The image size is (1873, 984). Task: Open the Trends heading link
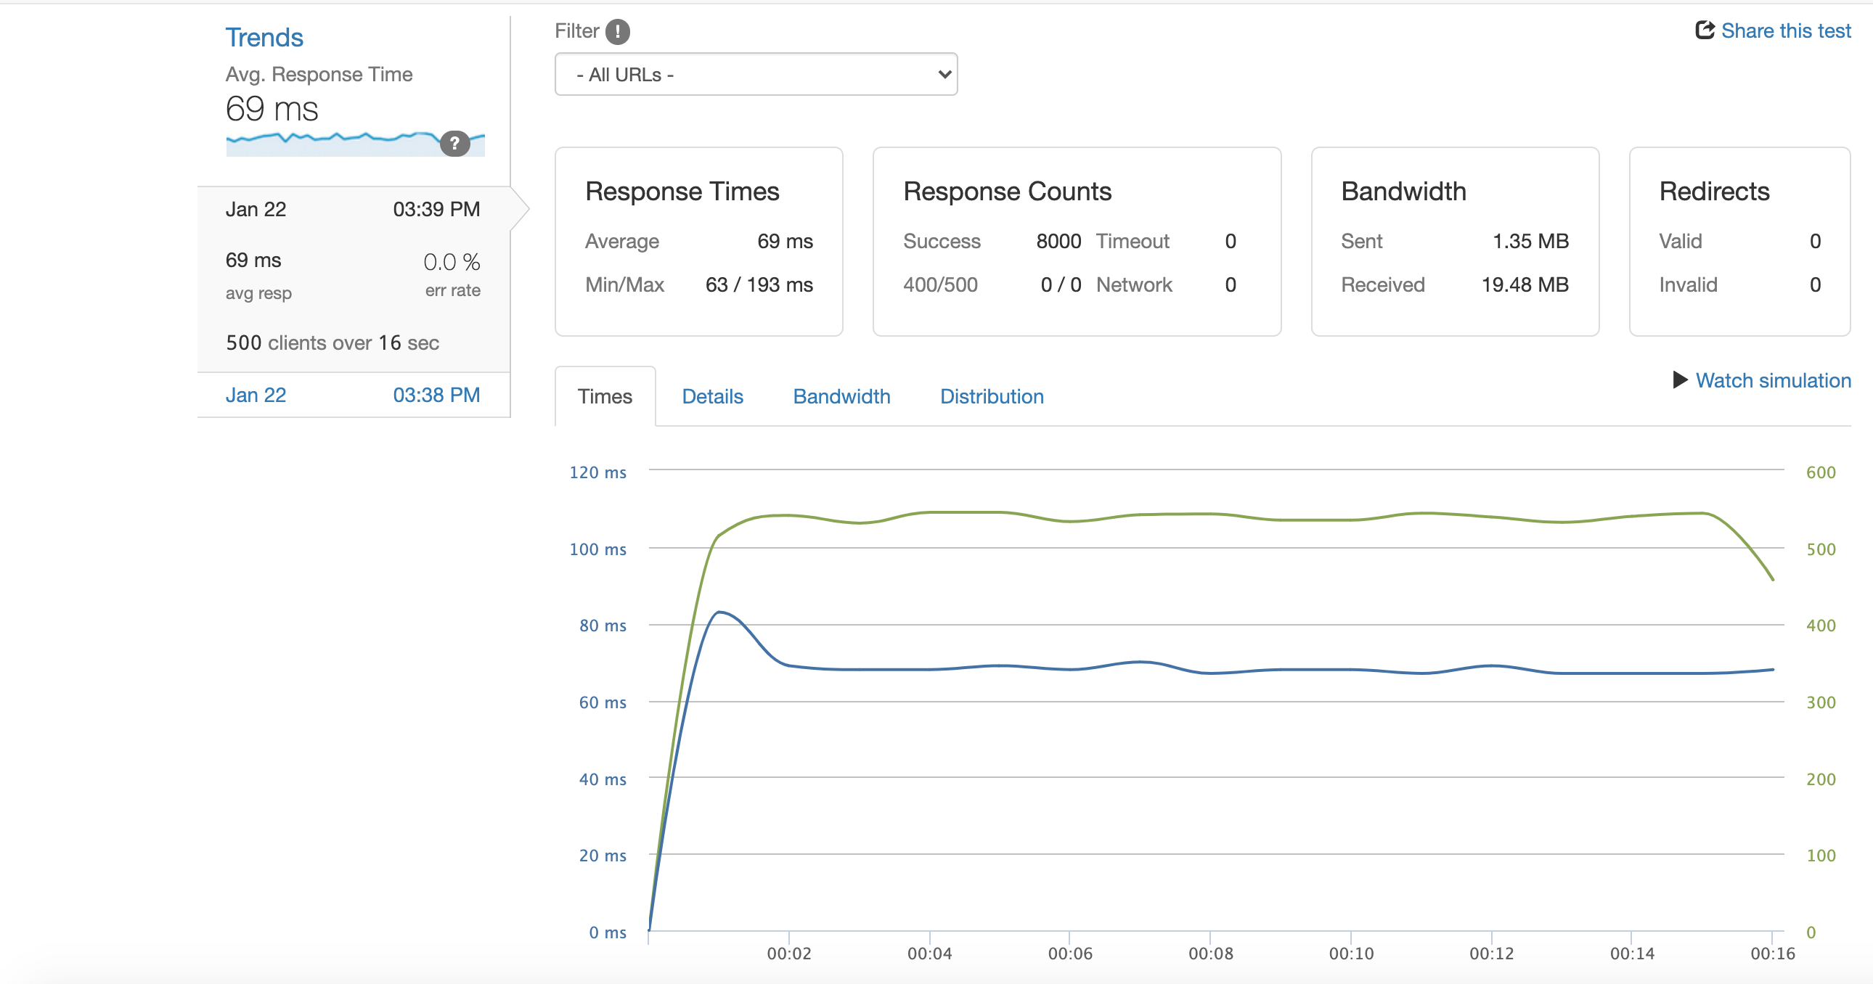point(264,38)
